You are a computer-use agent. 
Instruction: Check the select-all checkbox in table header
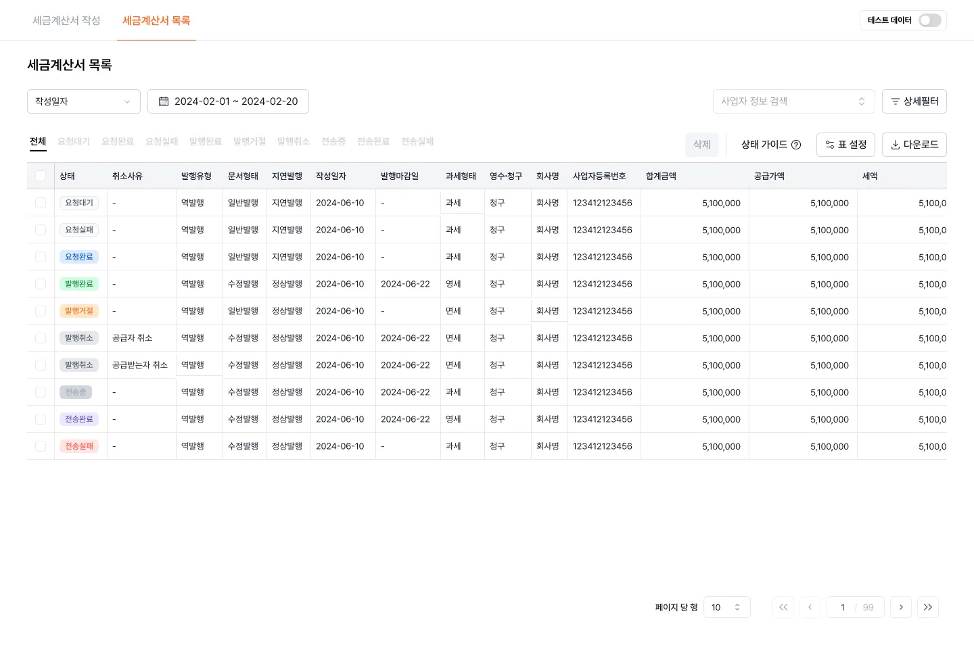click(41, 176)
